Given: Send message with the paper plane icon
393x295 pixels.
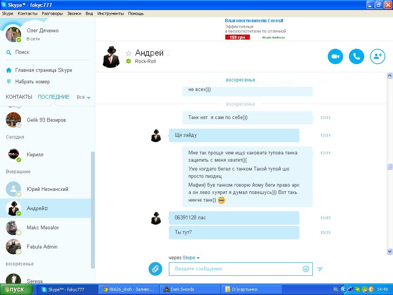Looking at the screenshot, I should click(x=320, y=269).
